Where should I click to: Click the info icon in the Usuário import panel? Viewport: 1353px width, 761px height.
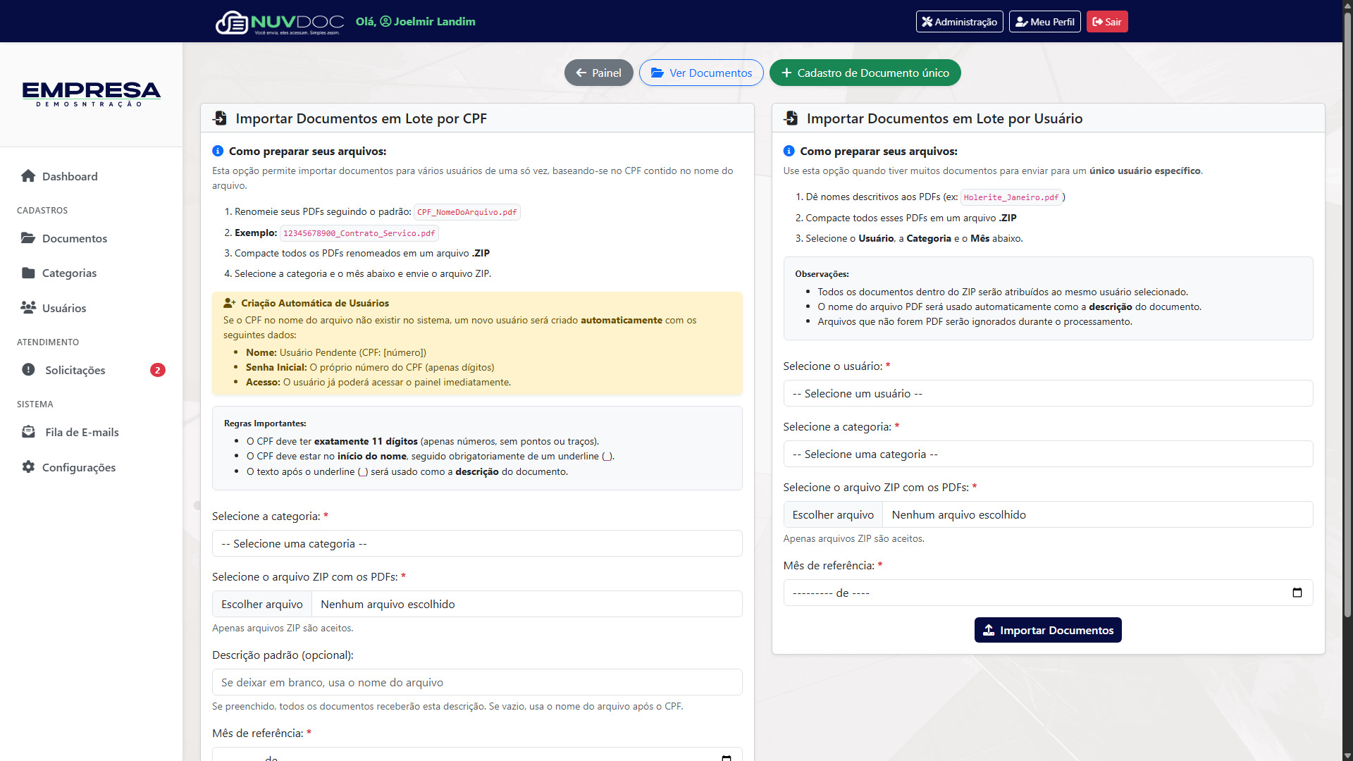coord(789,151)
